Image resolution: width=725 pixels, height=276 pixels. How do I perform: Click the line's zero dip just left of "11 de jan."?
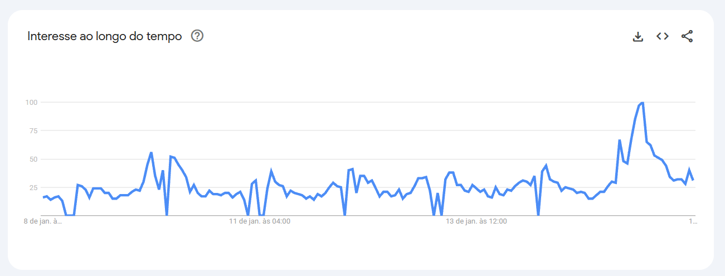[x=248, y=215]
